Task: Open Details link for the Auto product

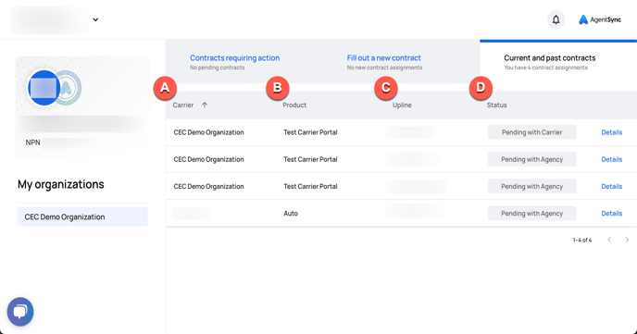Action: [x=611, y=214]
